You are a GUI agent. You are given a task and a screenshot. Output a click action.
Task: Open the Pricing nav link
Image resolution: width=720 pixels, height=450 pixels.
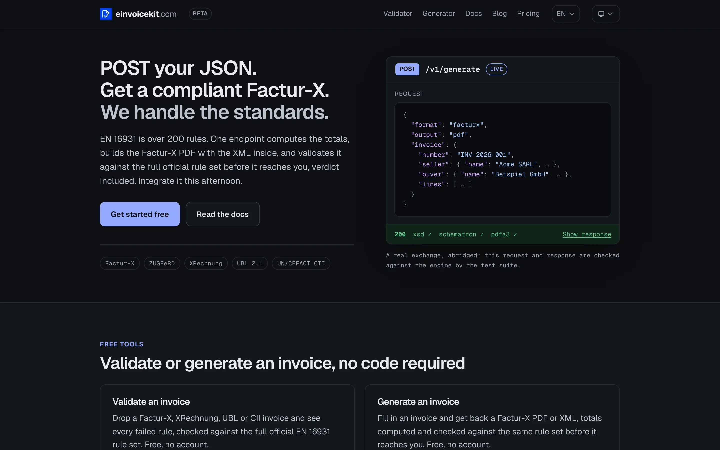click(528, 14)
